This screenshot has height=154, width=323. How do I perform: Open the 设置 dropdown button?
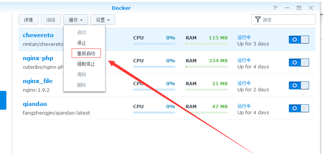pos(103,20)
